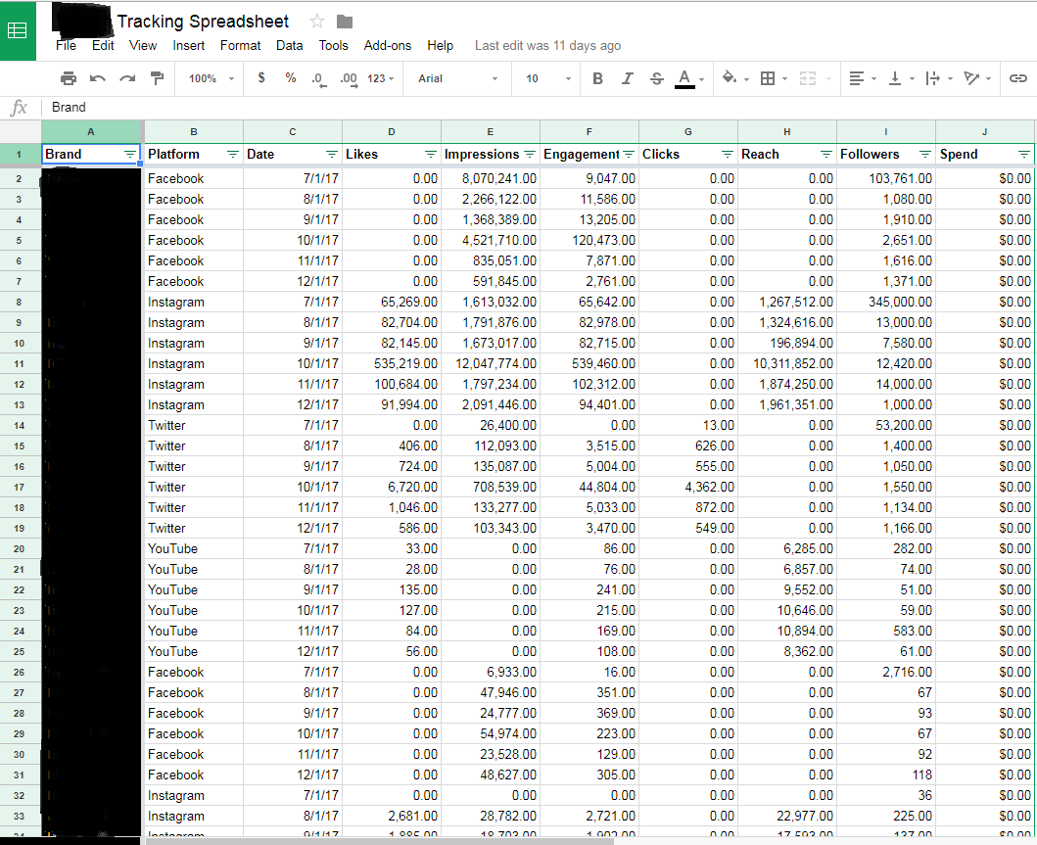This screenshot has width=1037, height=845.
Task: Open the fill color picker
Action: (730, 78)
